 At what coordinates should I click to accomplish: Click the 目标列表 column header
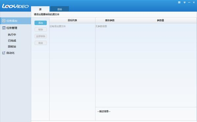click(x=72, y=20)
